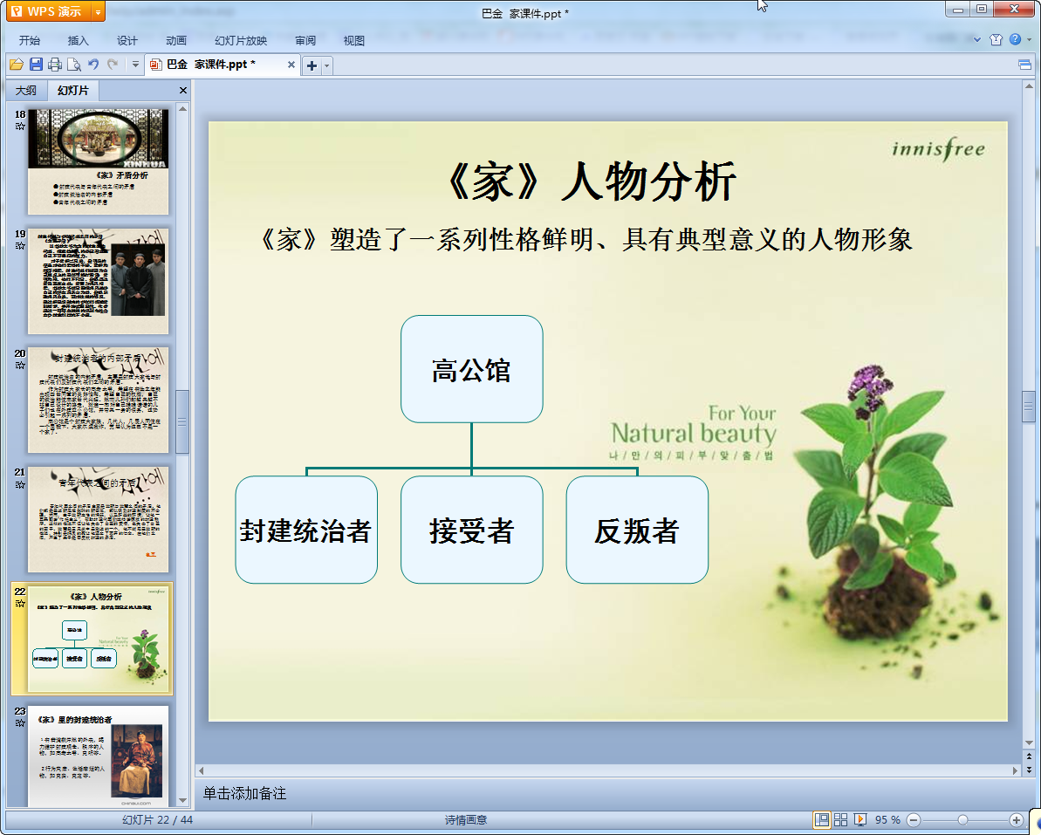Expand the quick access toolbar customize arrow
The width and height of the screenshot is (1041, 835).
click(135, 65)
